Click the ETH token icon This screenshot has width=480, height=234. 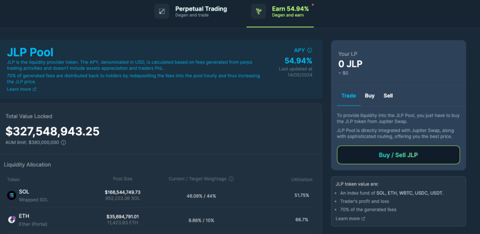(x=12, y=220)
